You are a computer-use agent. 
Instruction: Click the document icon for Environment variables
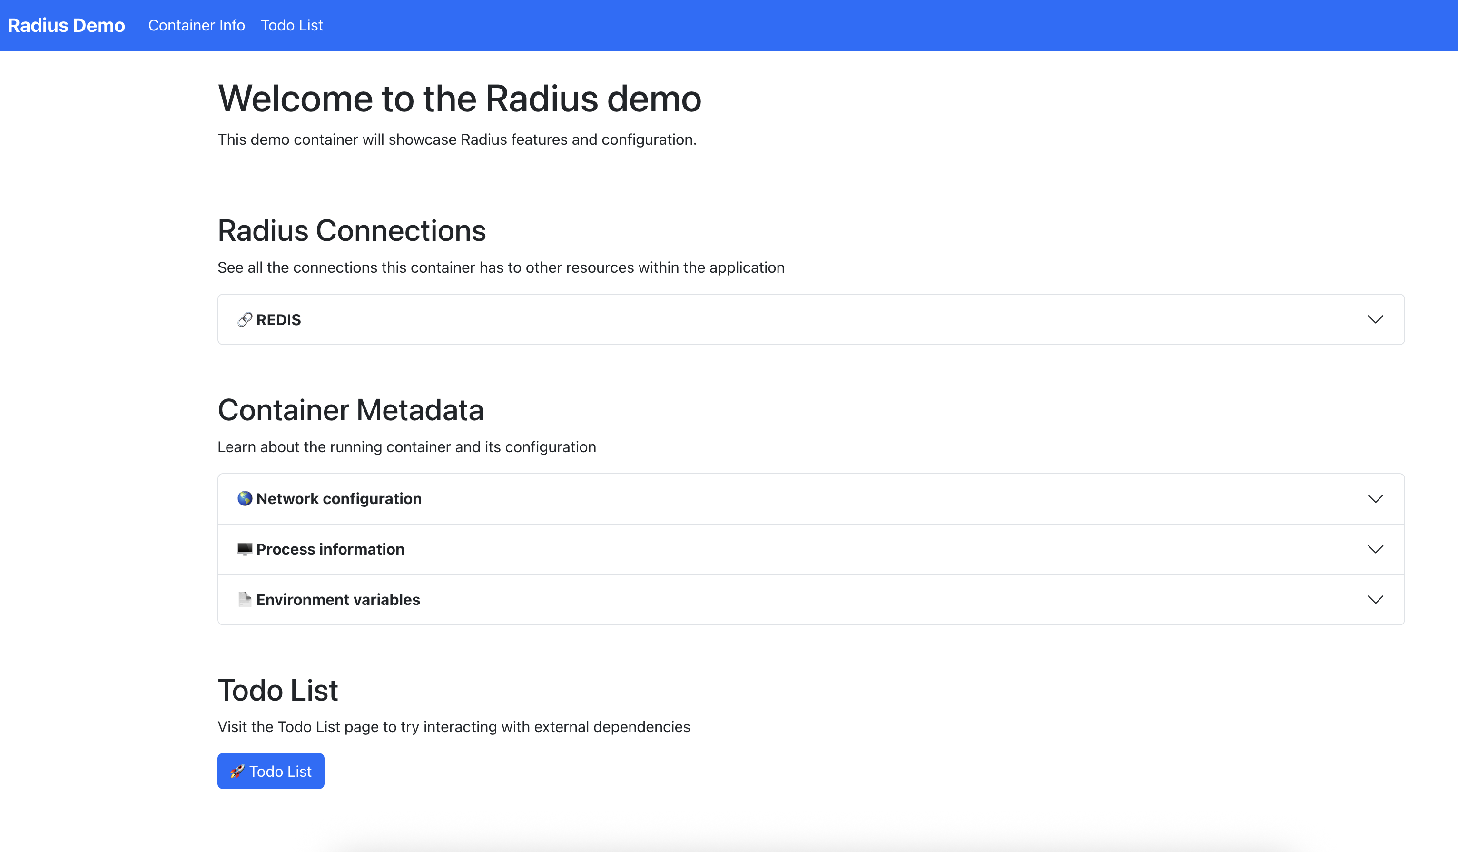coord(245,600)
